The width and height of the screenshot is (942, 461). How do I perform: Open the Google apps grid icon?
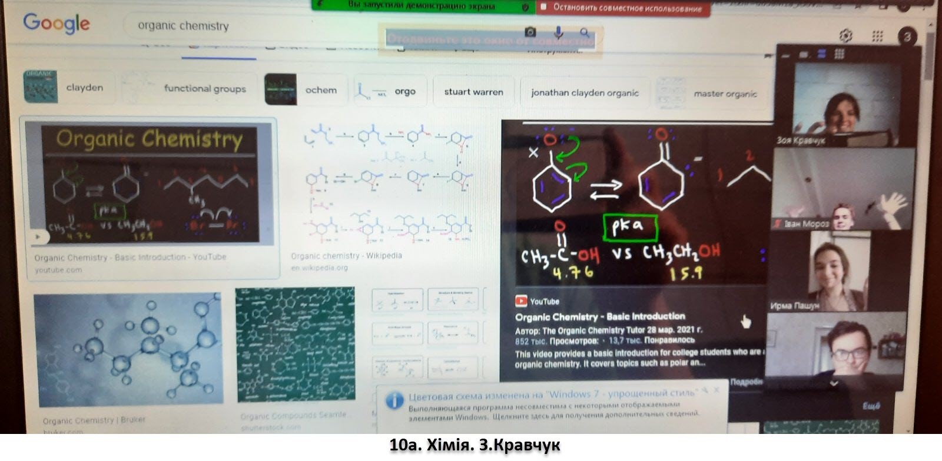[x=877, y=36]
